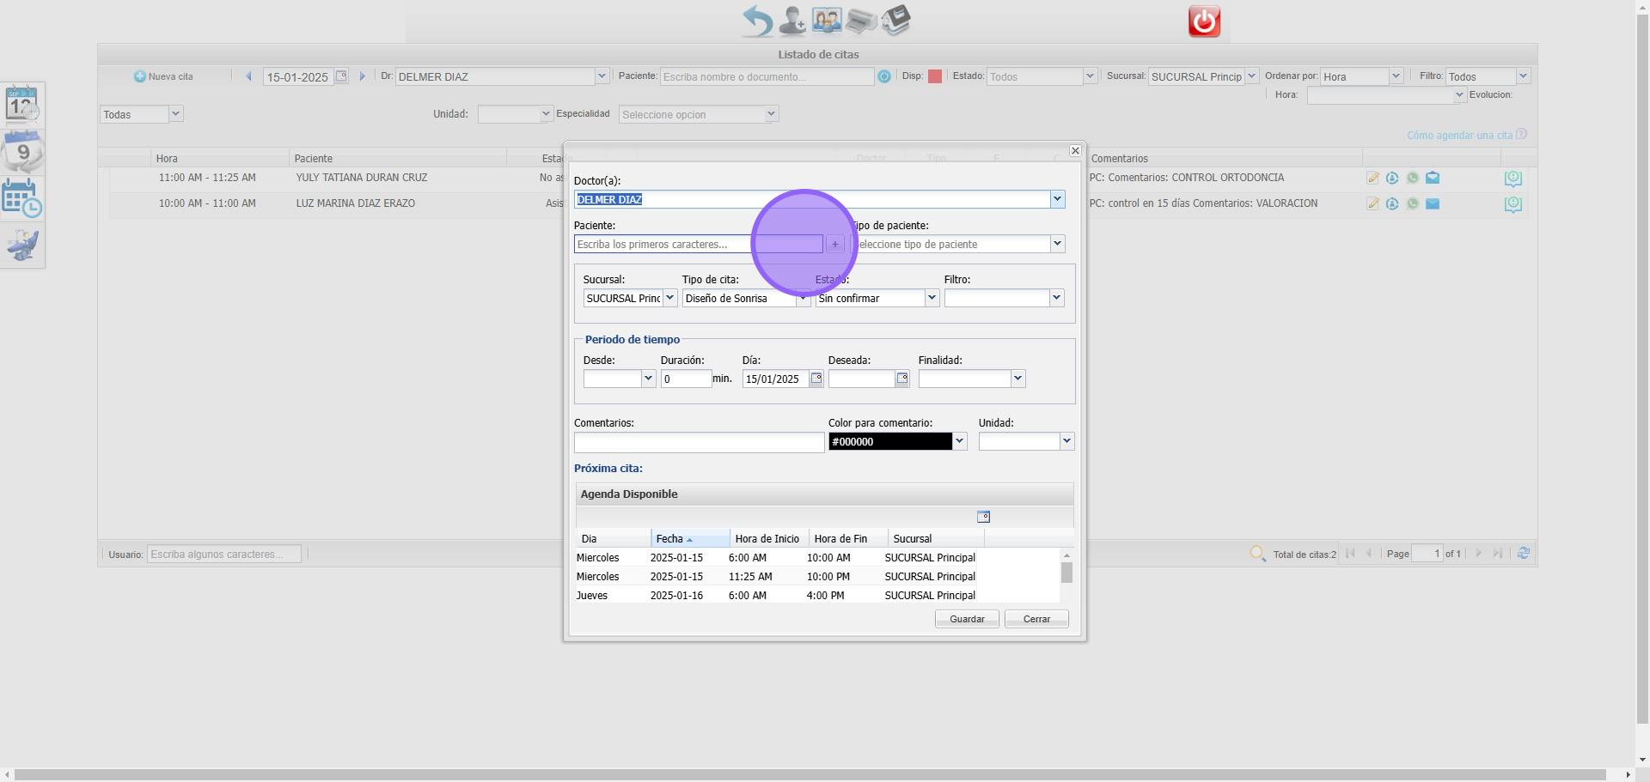Screen dimensions: 1650x782
Task: Open the dental chair sidebar icon
Action: [22, 246]
